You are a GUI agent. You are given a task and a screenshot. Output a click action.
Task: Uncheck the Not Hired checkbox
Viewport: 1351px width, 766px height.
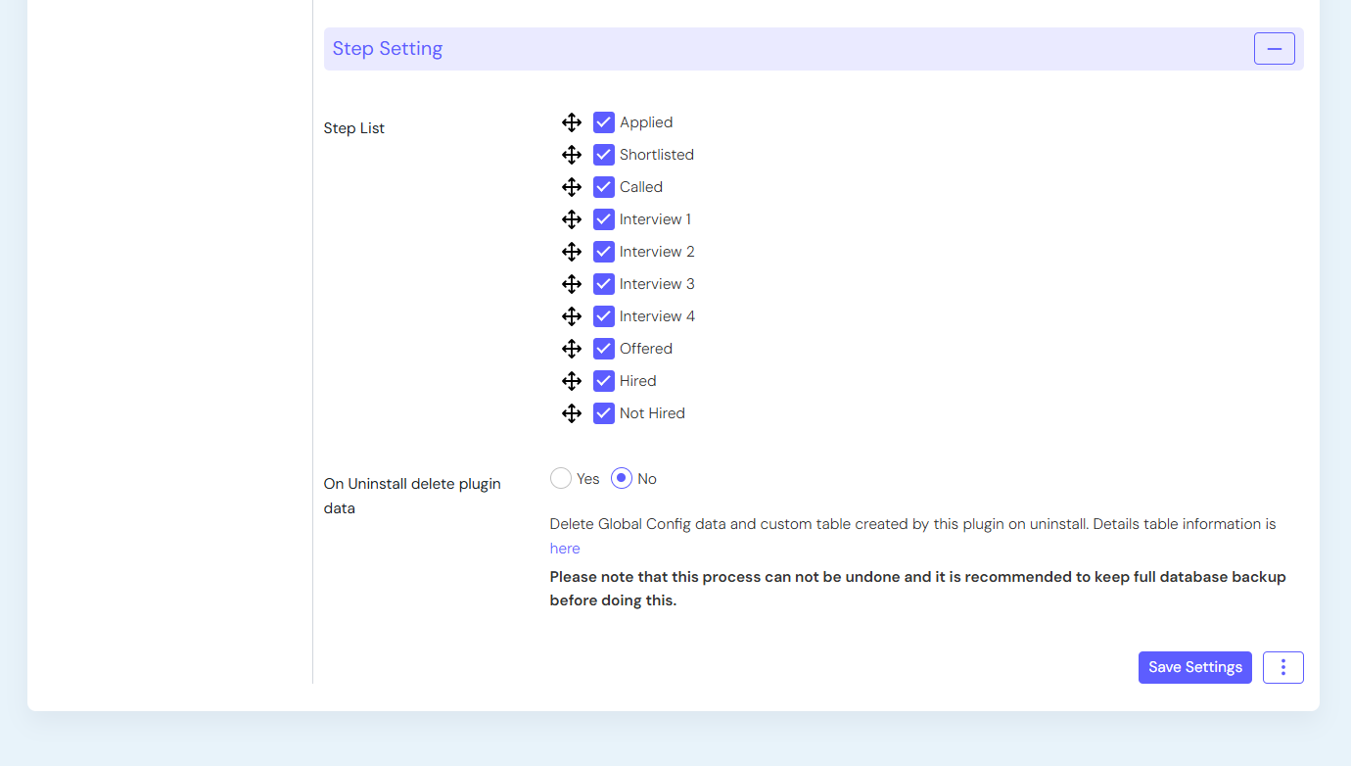tap(604, 413)
